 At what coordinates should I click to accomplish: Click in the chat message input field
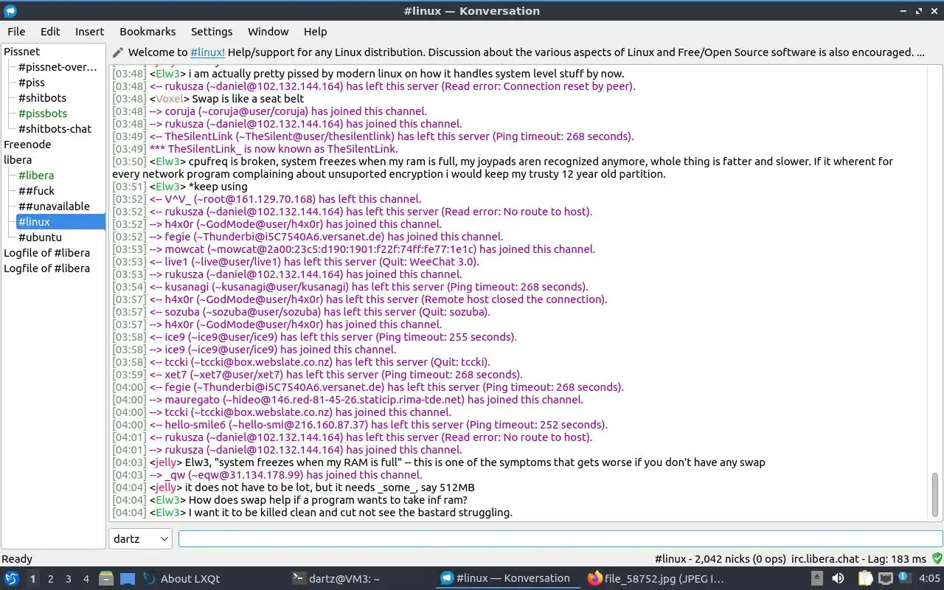(560, 539)
